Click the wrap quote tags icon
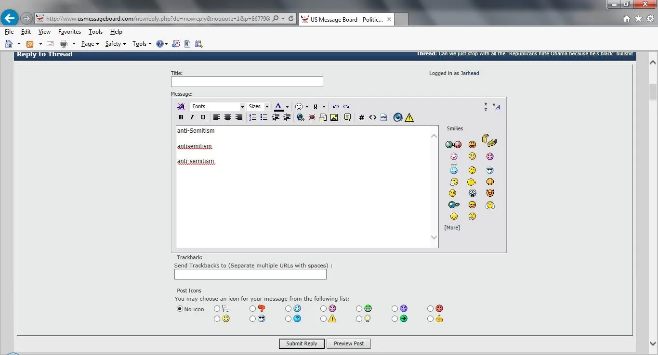The height and width of the screenshot is (355, 658). tap(347, 117)
